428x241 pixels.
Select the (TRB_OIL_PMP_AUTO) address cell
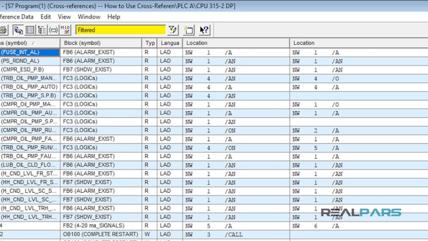29,87
